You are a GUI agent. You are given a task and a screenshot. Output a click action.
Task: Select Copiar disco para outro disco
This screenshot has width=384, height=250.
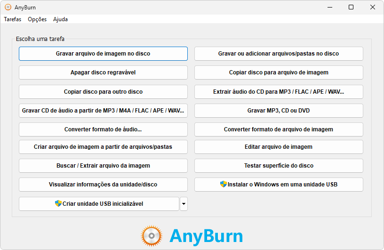(103, 92)
